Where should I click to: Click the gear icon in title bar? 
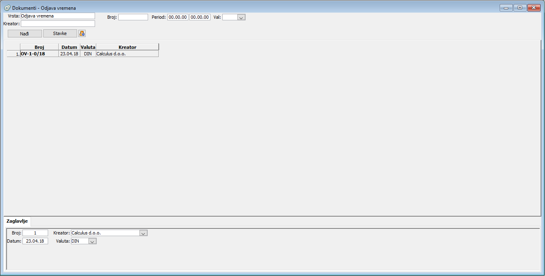coord(7,8)
